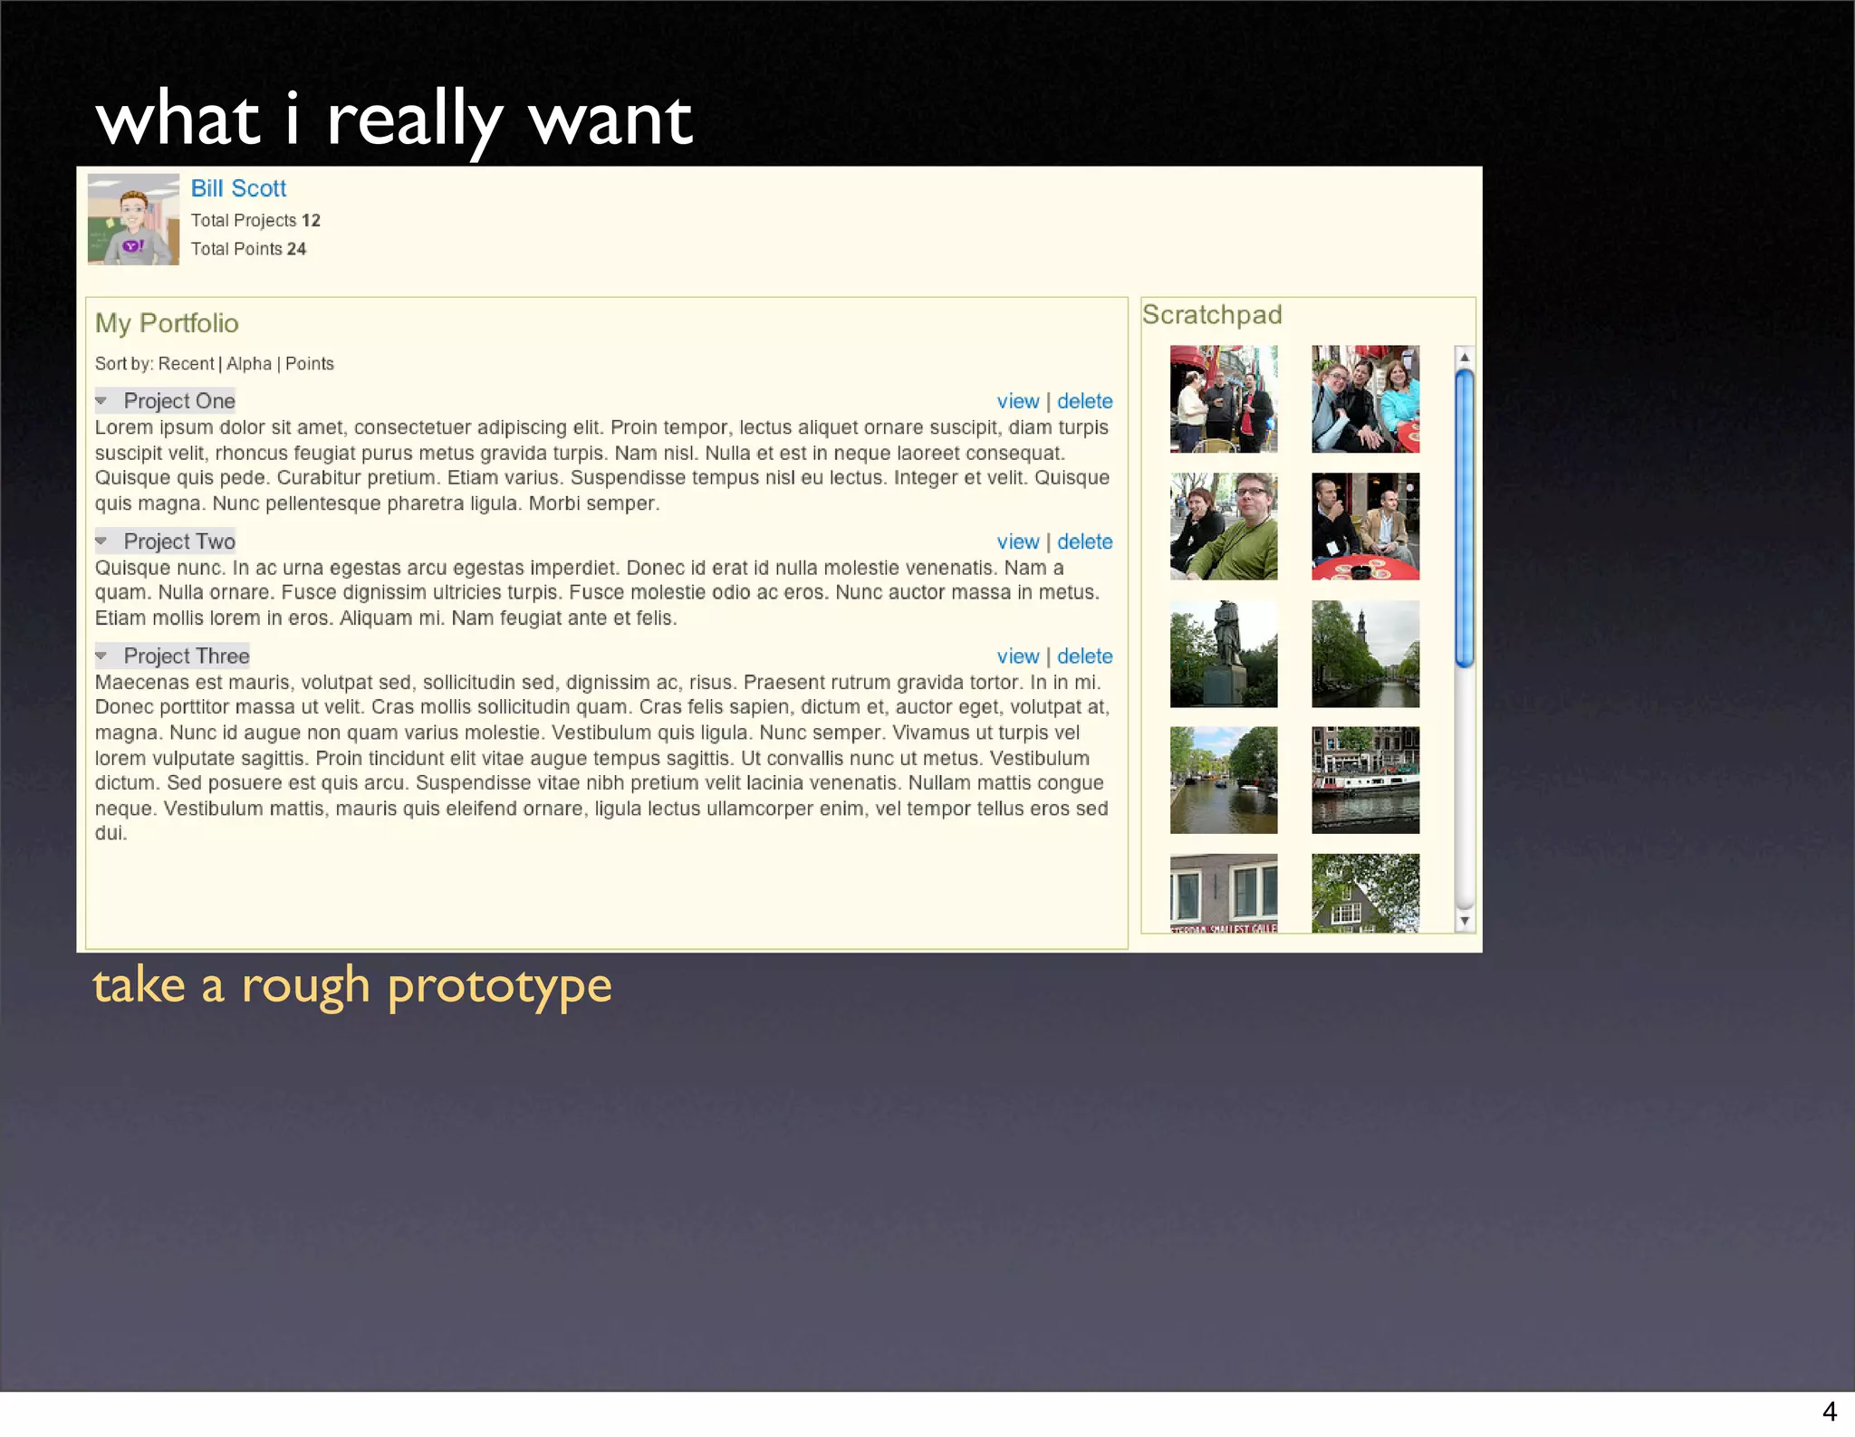Click the 'take a rough prototype' caption
This screenshot has width=1855, height=1437.
pos(352,987)
